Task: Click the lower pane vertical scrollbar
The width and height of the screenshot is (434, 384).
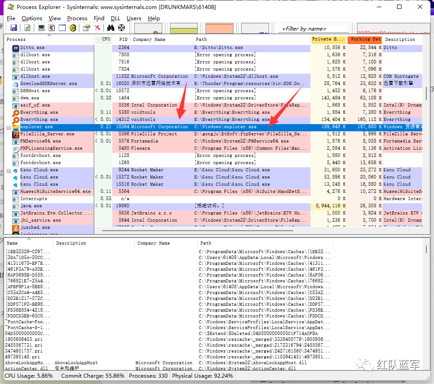Action: pos(426,249)
